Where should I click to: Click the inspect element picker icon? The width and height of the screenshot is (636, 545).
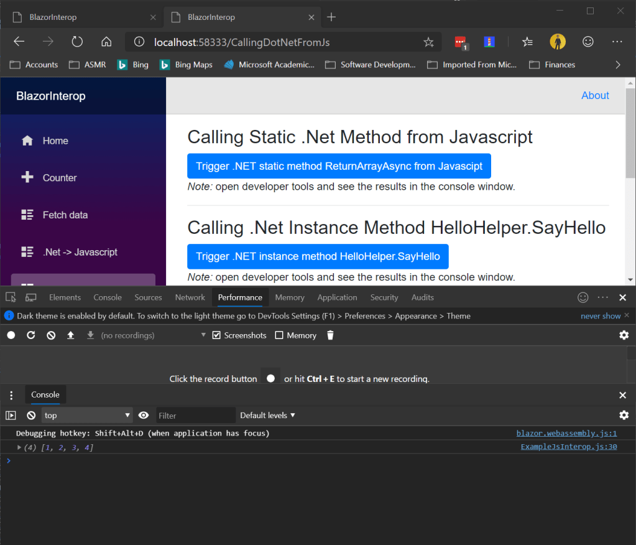click(11, 297)
